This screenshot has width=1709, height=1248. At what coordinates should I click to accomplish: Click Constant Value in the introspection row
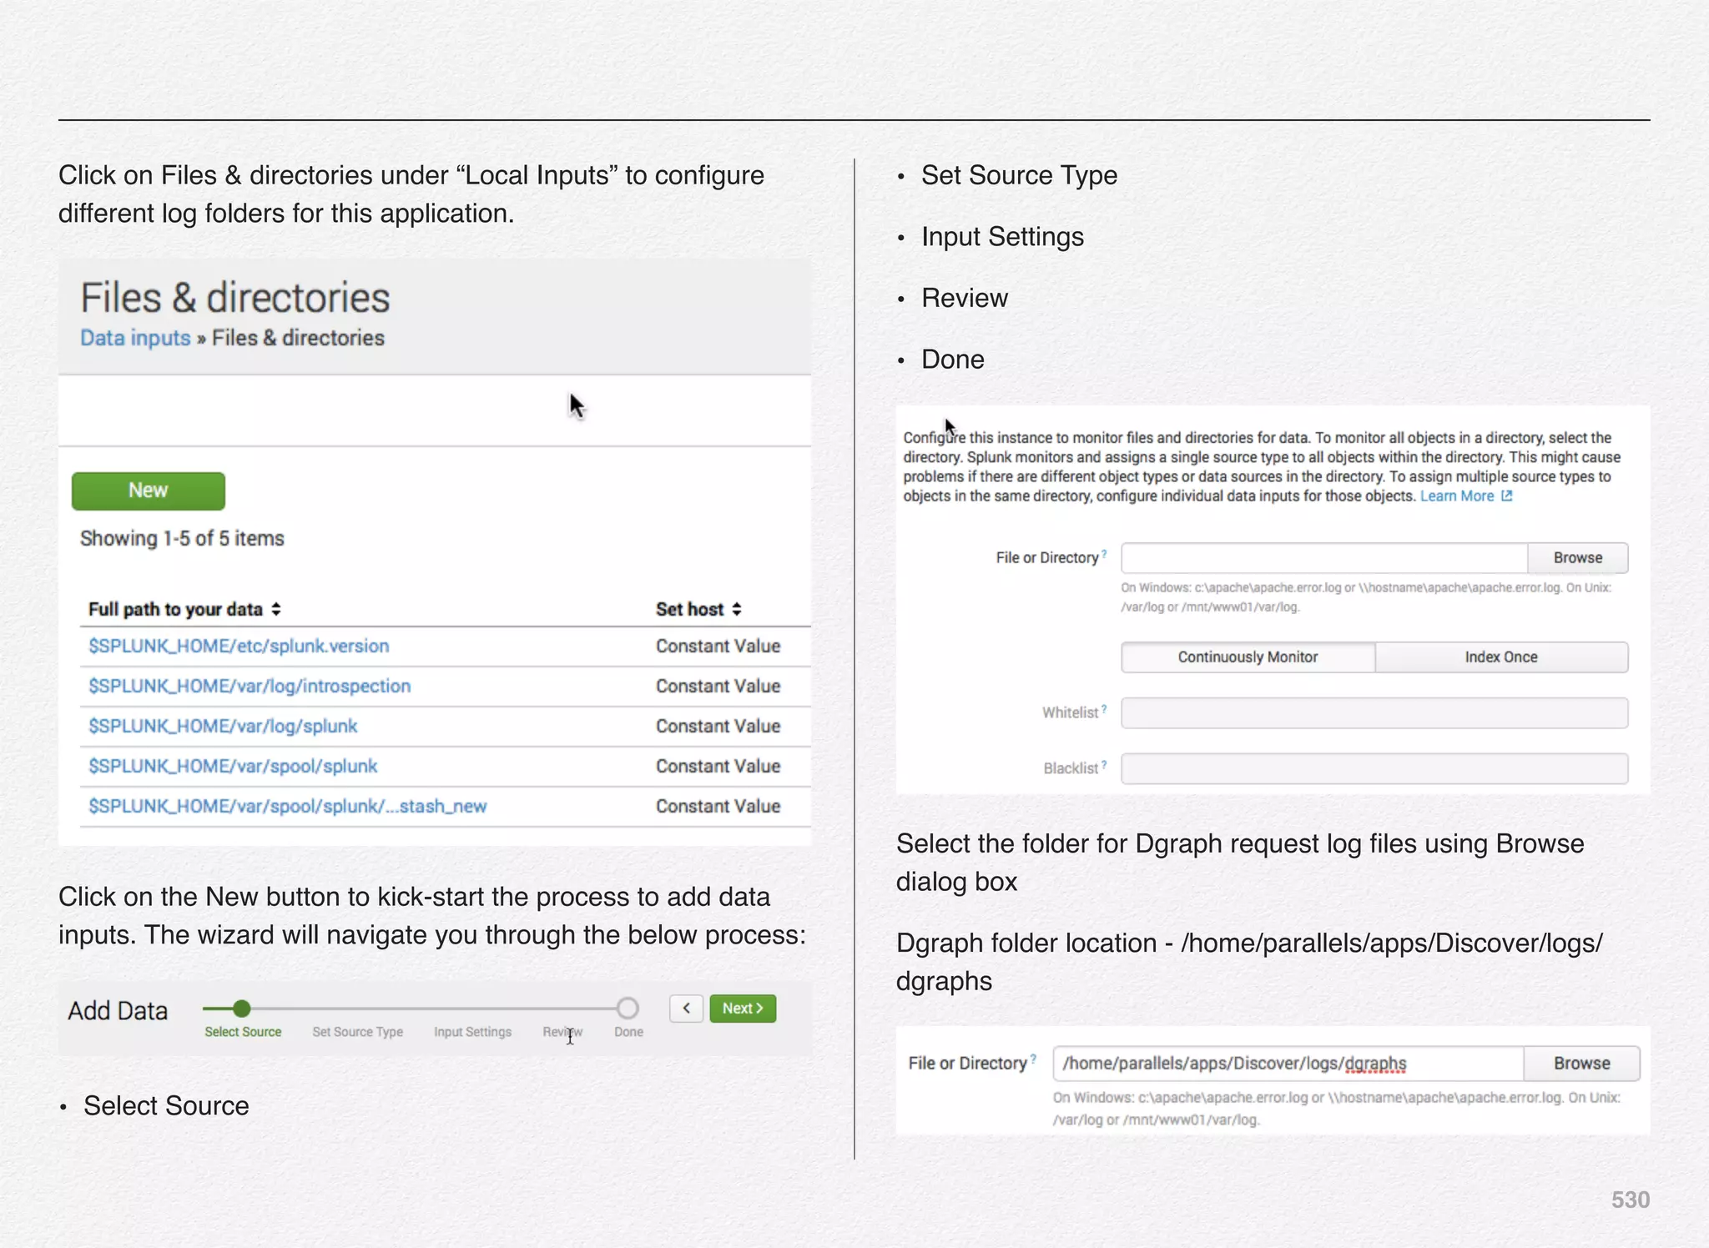coord(718,686)
